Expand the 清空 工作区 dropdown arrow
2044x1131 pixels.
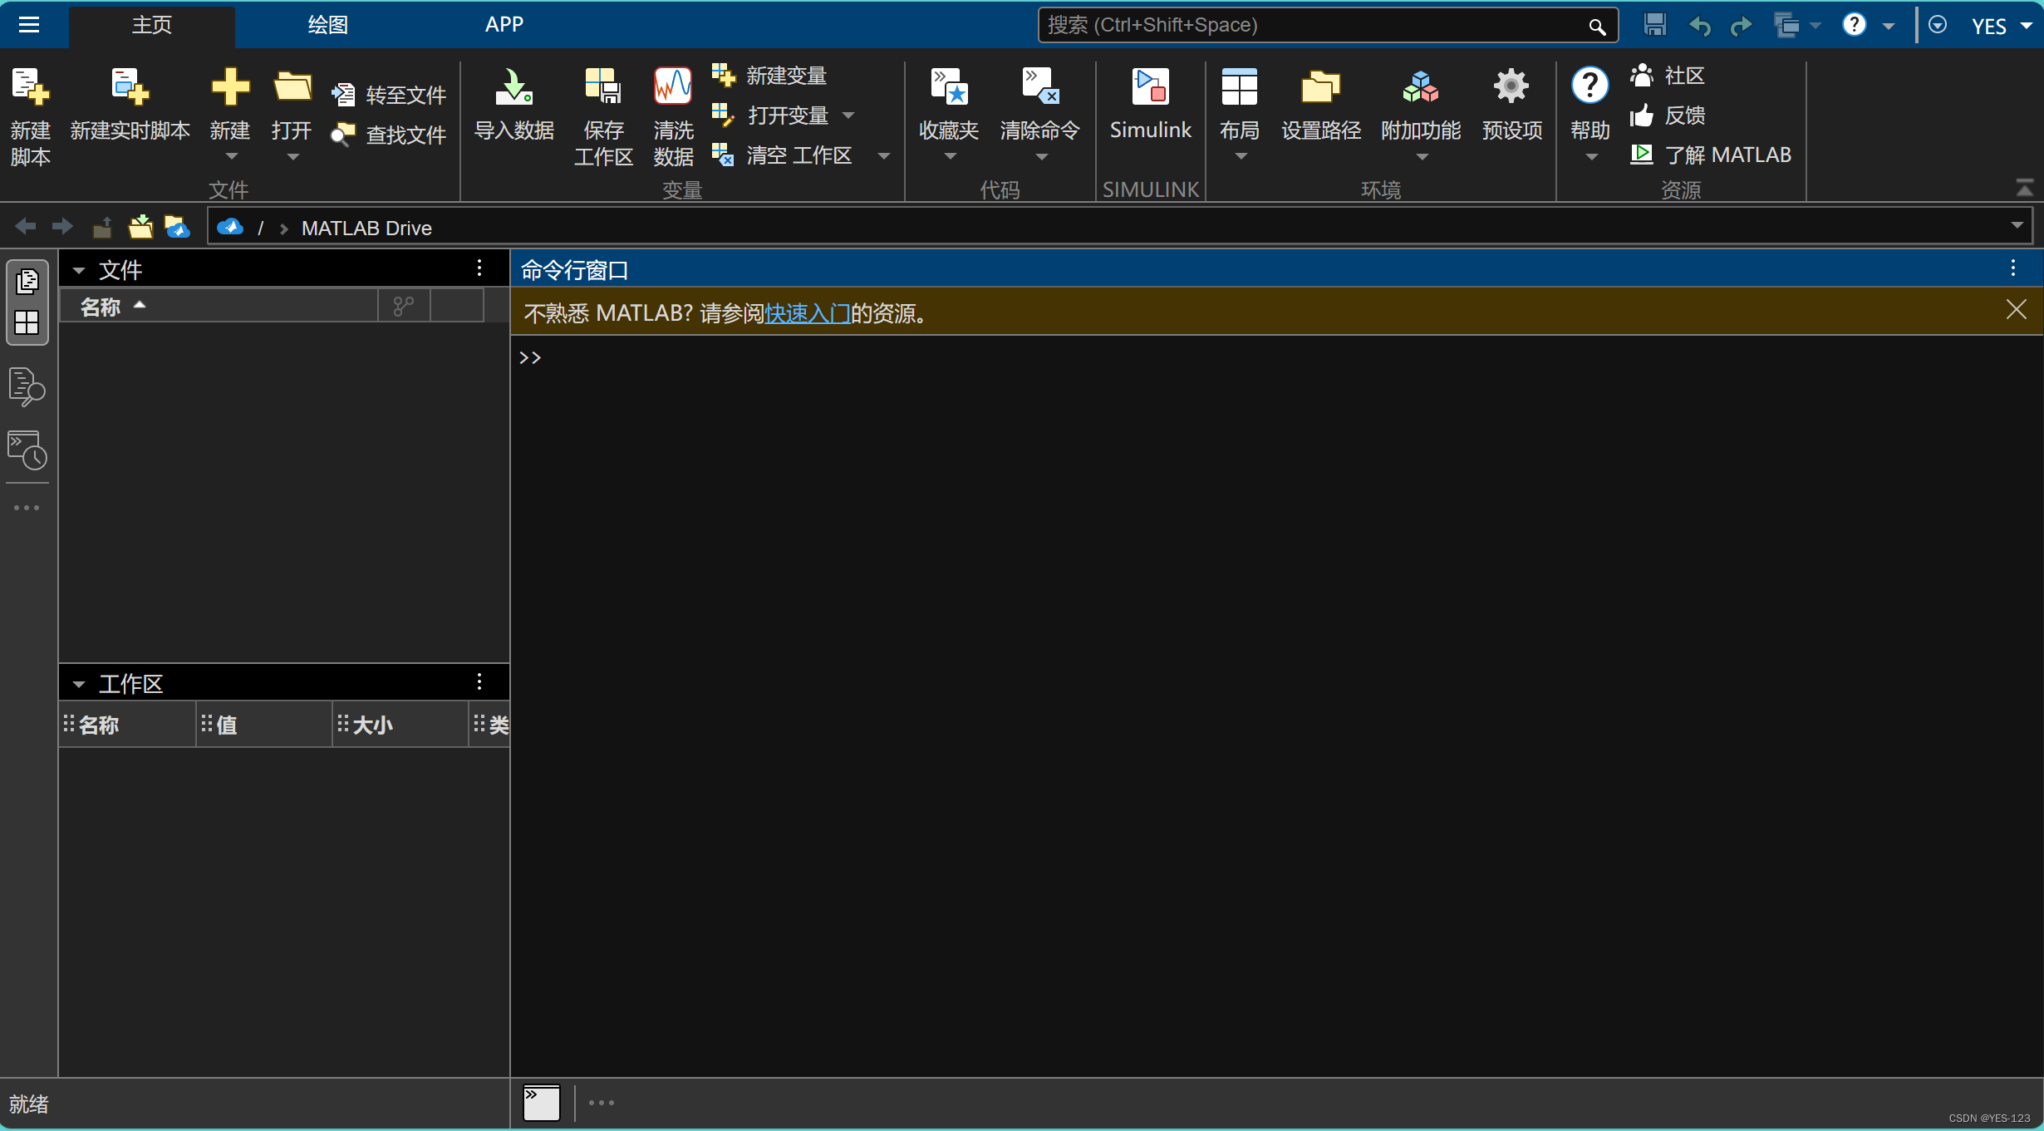[x=884, y=155]
